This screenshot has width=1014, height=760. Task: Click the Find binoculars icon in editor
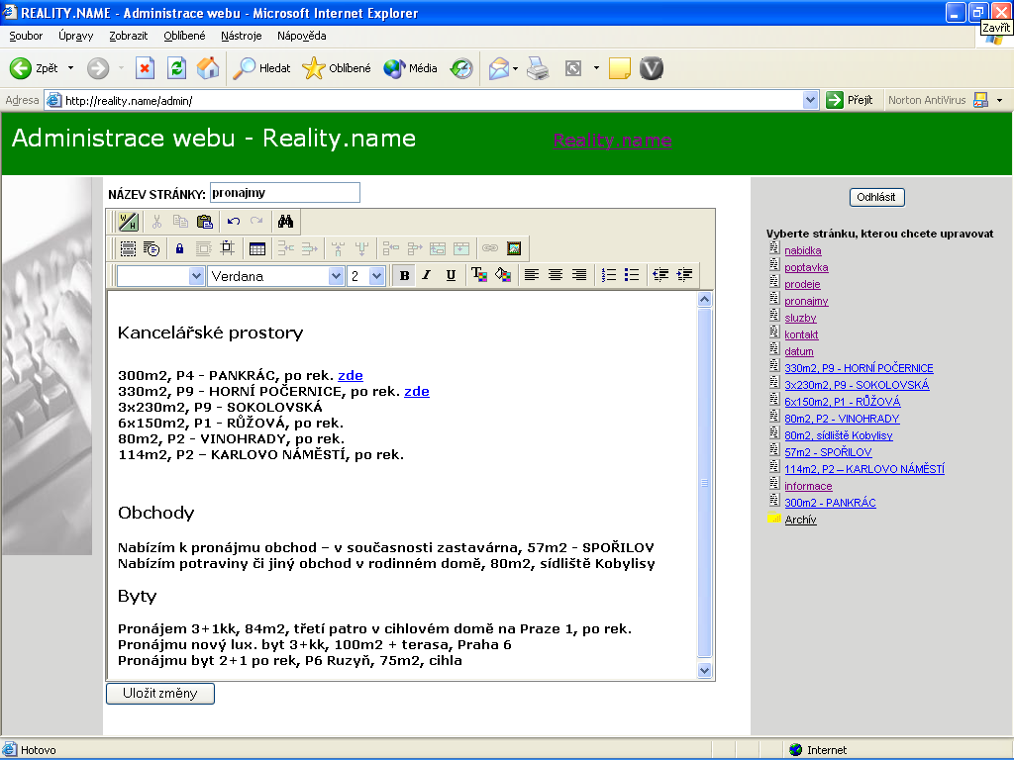[285, 222]
